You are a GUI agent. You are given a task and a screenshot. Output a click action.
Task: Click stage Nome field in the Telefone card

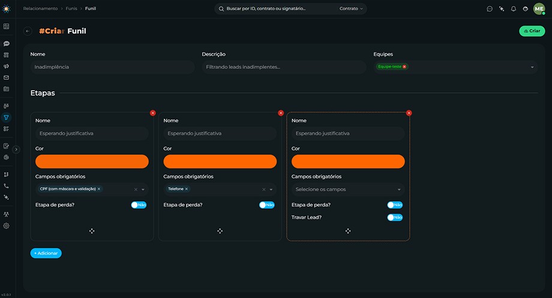click(220, 133)
